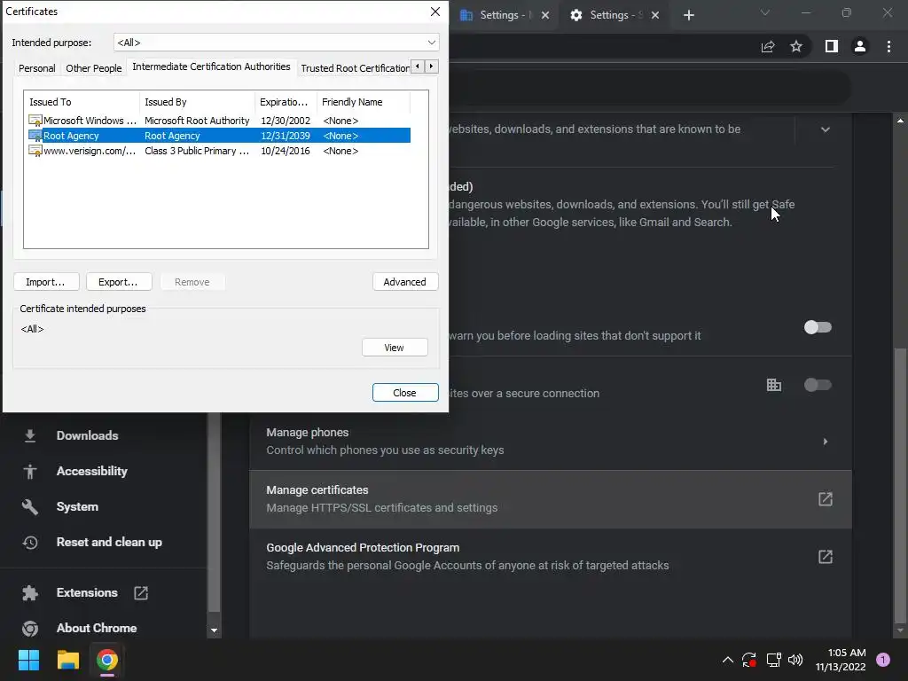This screenshot has width=908, height=681.
Task: Click the Downloads icon in Chrome sidebar
Action: [30, 435]
